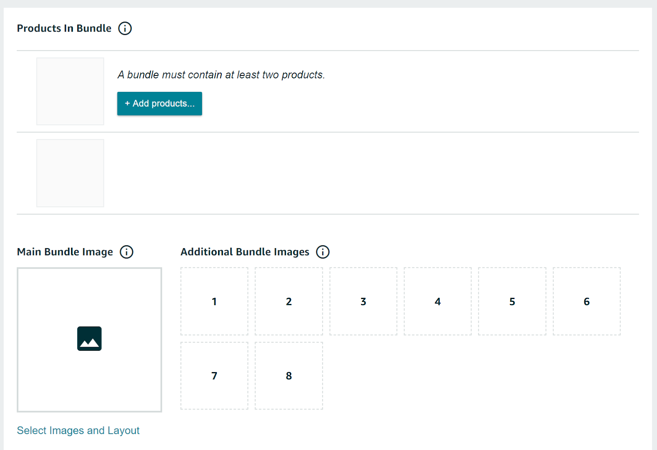The width and height of the screenshot is (657, 450).
Task: Select additional bundle image slot 3
Action: [x=363, y=302]
